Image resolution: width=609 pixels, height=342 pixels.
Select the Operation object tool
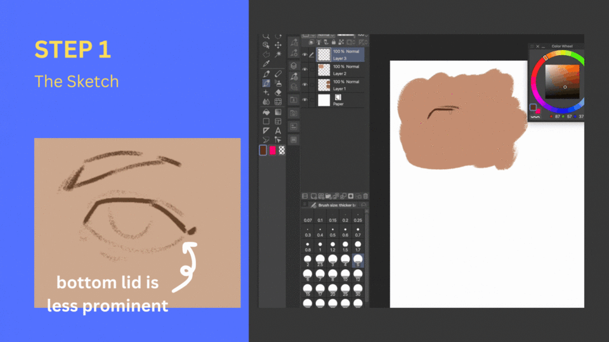click(x=266, y=45)
